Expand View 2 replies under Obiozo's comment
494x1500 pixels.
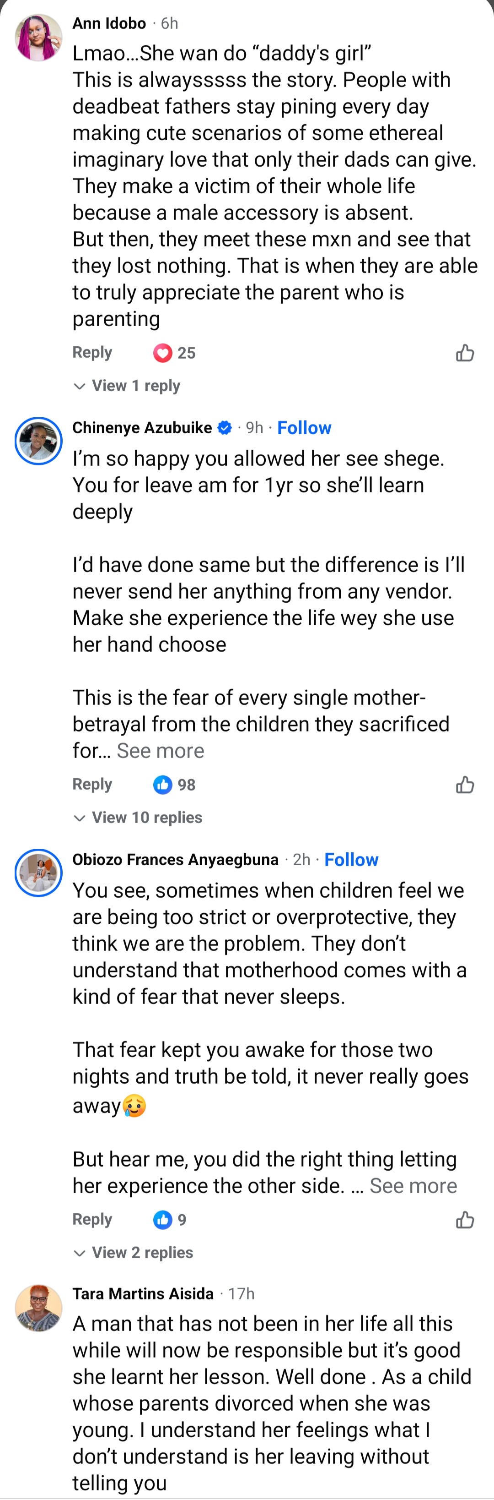(x=142, y=1253)
